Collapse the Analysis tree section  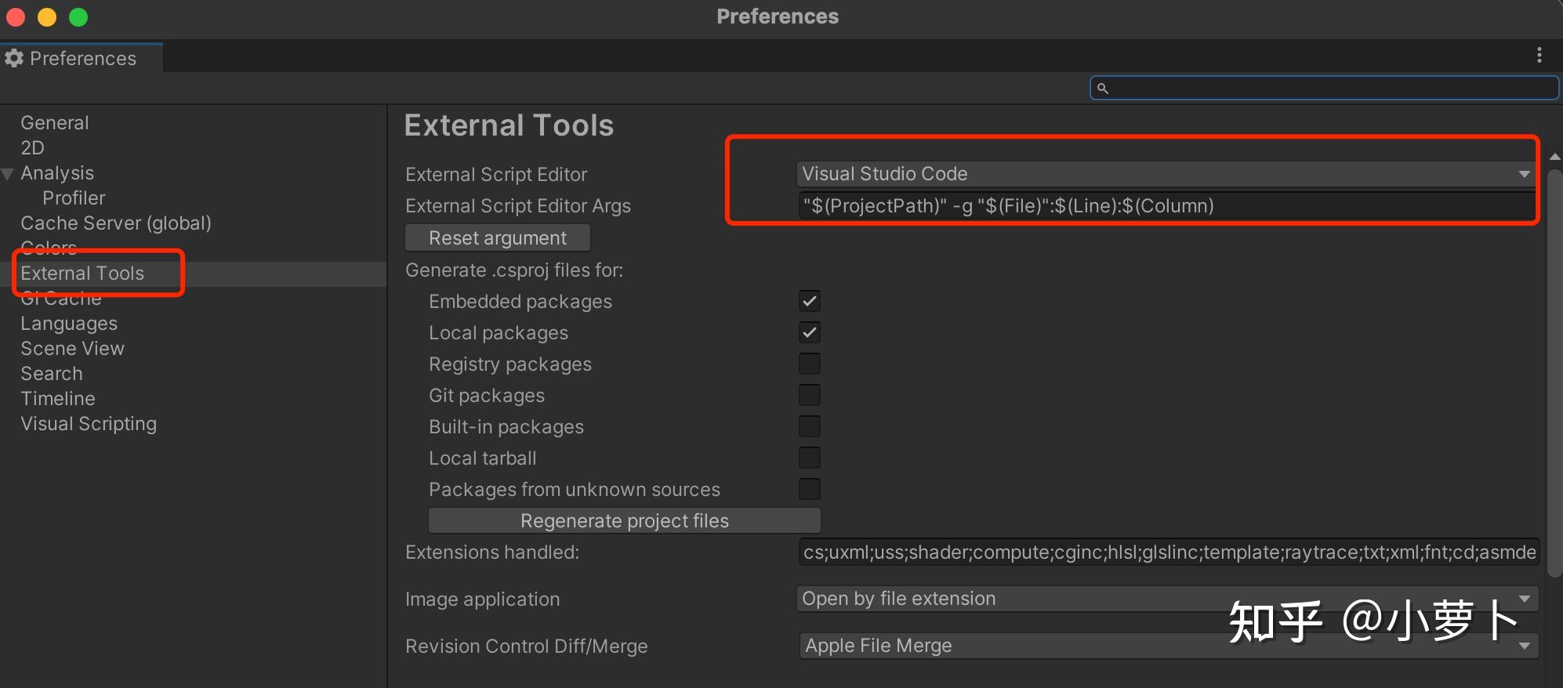click(x=8, y=174)
